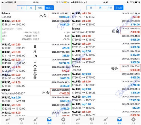Open 设置 gear icon in left screen
This screenshot has width=141, height=125.
63,120
